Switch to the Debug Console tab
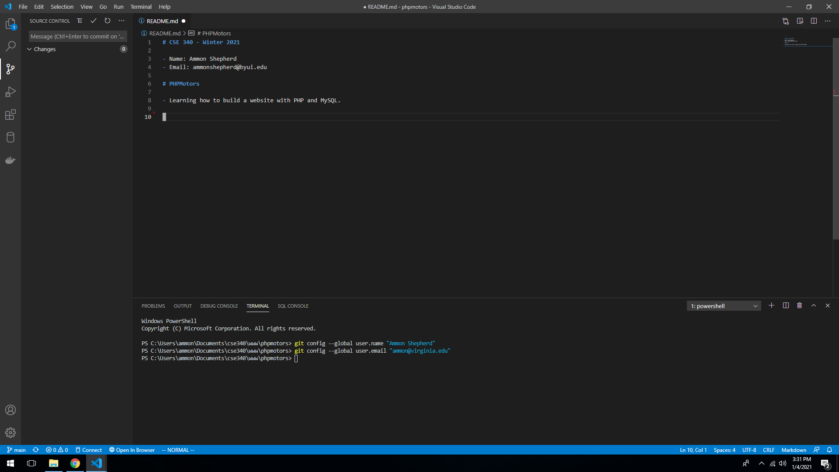This screenshot has height=472, width=839. point(219,306)
